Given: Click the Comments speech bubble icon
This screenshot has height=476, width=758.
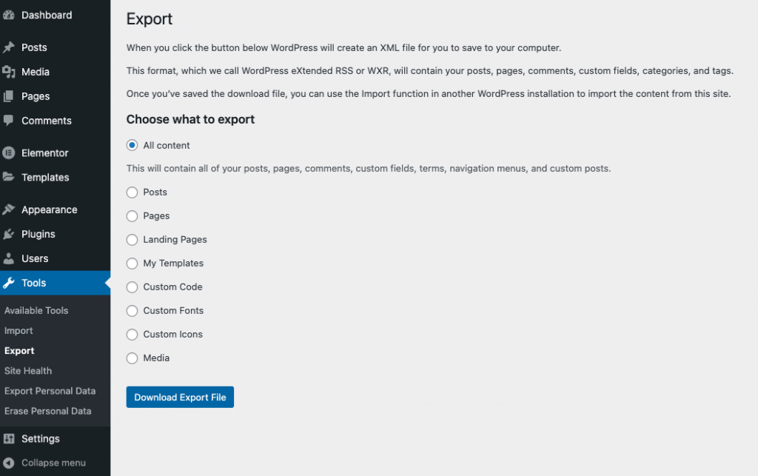Looking at the screenshot, I should 9,121.
